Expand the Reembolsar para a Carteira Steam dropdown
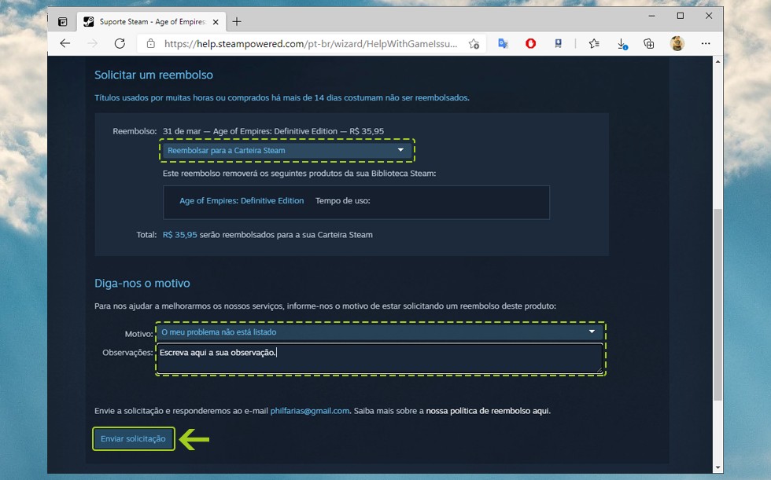The width and height of the screenshot is (771, 480). pyautogui.click(x=287, y=150)
